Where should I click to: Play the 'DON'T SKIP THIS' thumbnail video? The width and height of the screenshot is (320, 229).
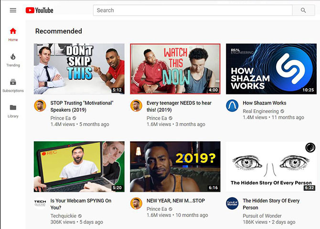pos(79,69)
